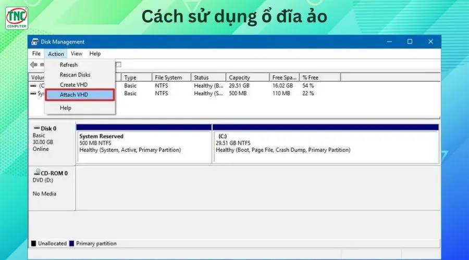469x260 pixels.
Task: Click the Back arrow toolbar icon
Action: [33, 64]
